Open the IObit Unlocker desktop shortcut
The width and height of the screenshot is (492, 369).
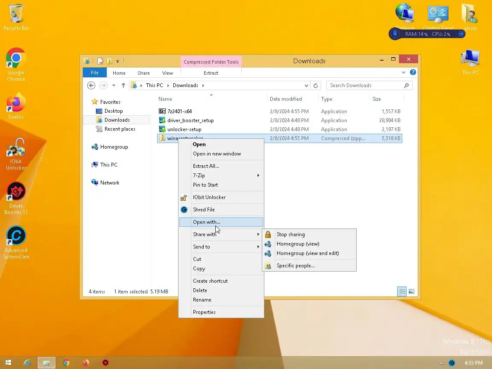pyautogui.click(x=16, y=154)
